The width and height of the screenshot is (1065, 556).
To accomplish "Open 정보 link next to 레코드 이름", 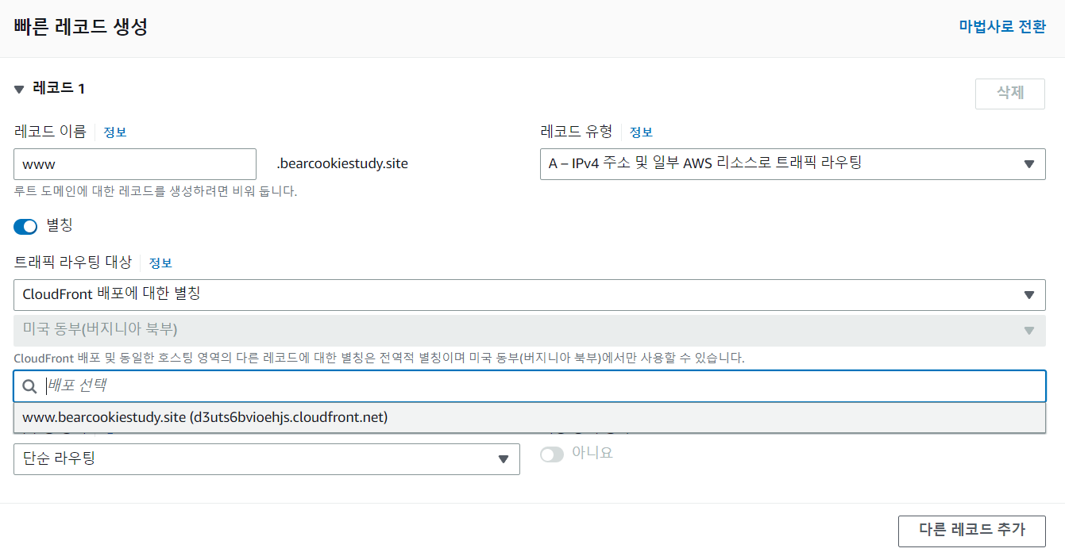I will [x=115, y=132].
